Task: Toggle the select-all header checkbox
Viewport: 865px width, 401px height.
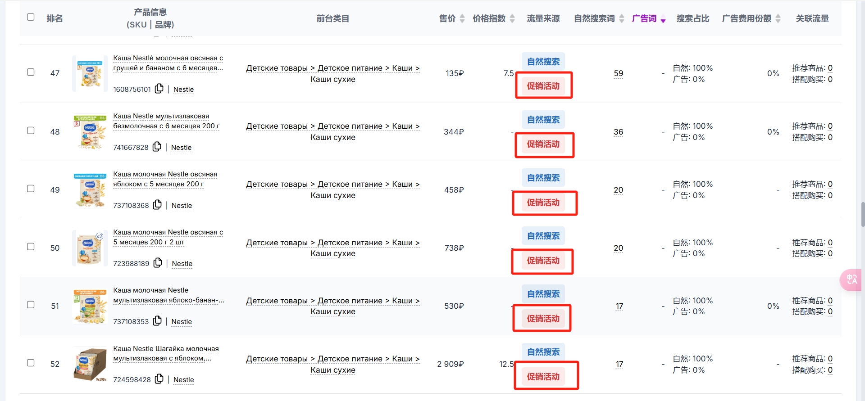Action: tap(31, 17)
